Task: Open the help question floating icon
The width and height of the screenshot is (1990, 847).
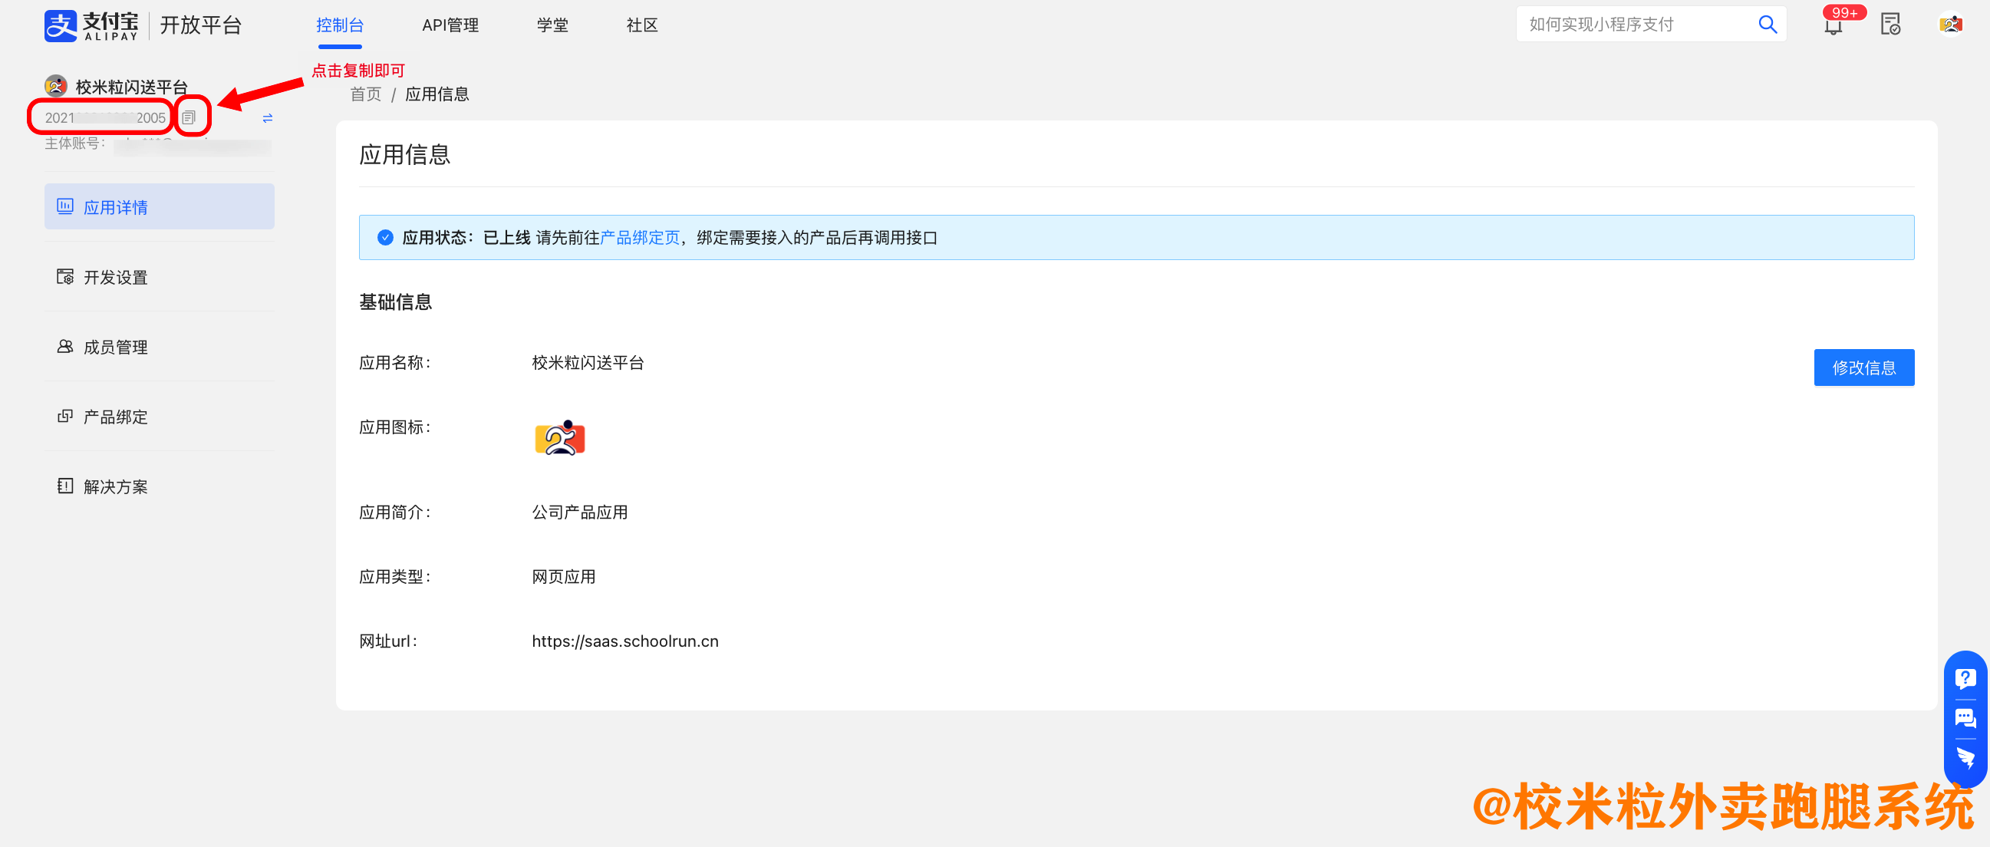Action: (x=1965, y=678)
